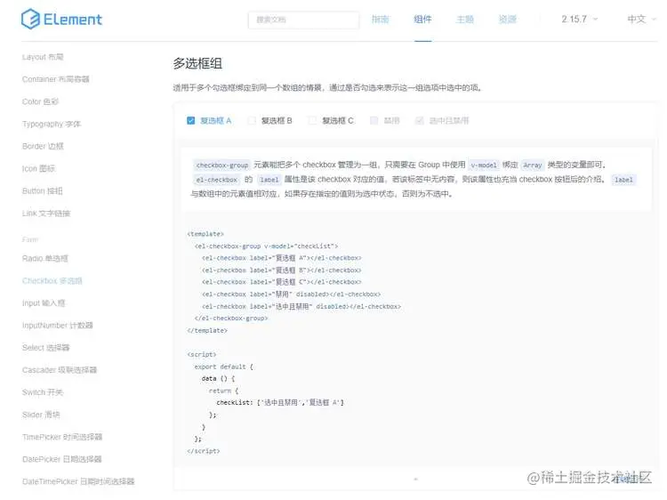Click the checkbox-group code tag
Image resolution: width=667 pixels, height=500 pixels.
[221, 165]
